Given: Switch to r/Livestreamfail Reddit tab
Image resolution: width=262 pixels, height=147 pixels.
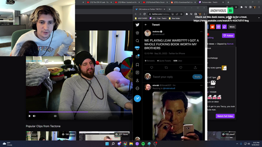Looking at the screenshot, I should pos(183,2).
